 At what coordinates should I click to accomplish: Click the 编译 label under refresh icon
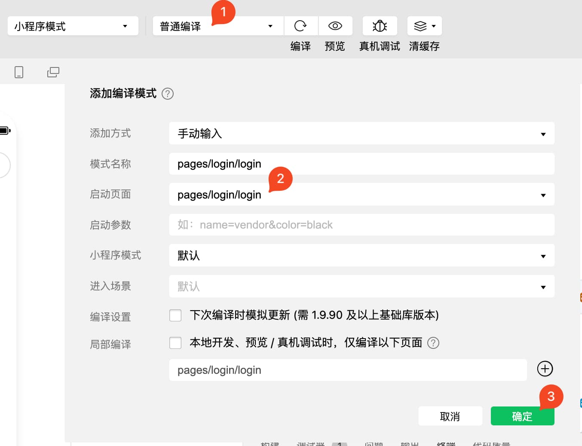(300, 46)
